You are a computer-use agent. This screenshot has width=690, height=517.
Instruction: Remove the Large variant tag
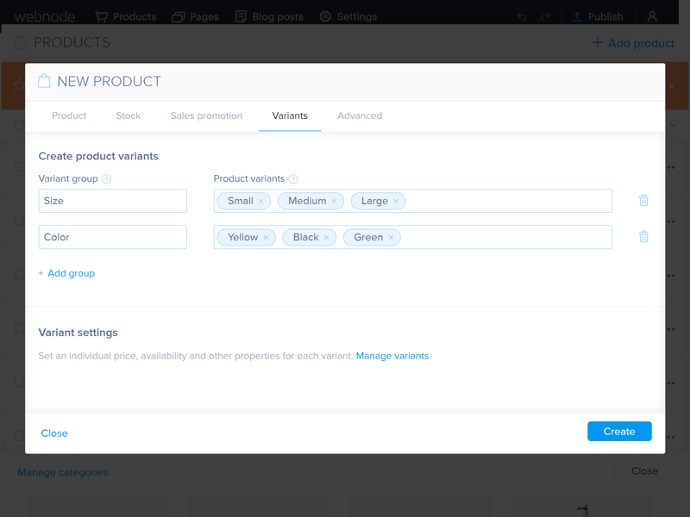click(x=396, y=202)
